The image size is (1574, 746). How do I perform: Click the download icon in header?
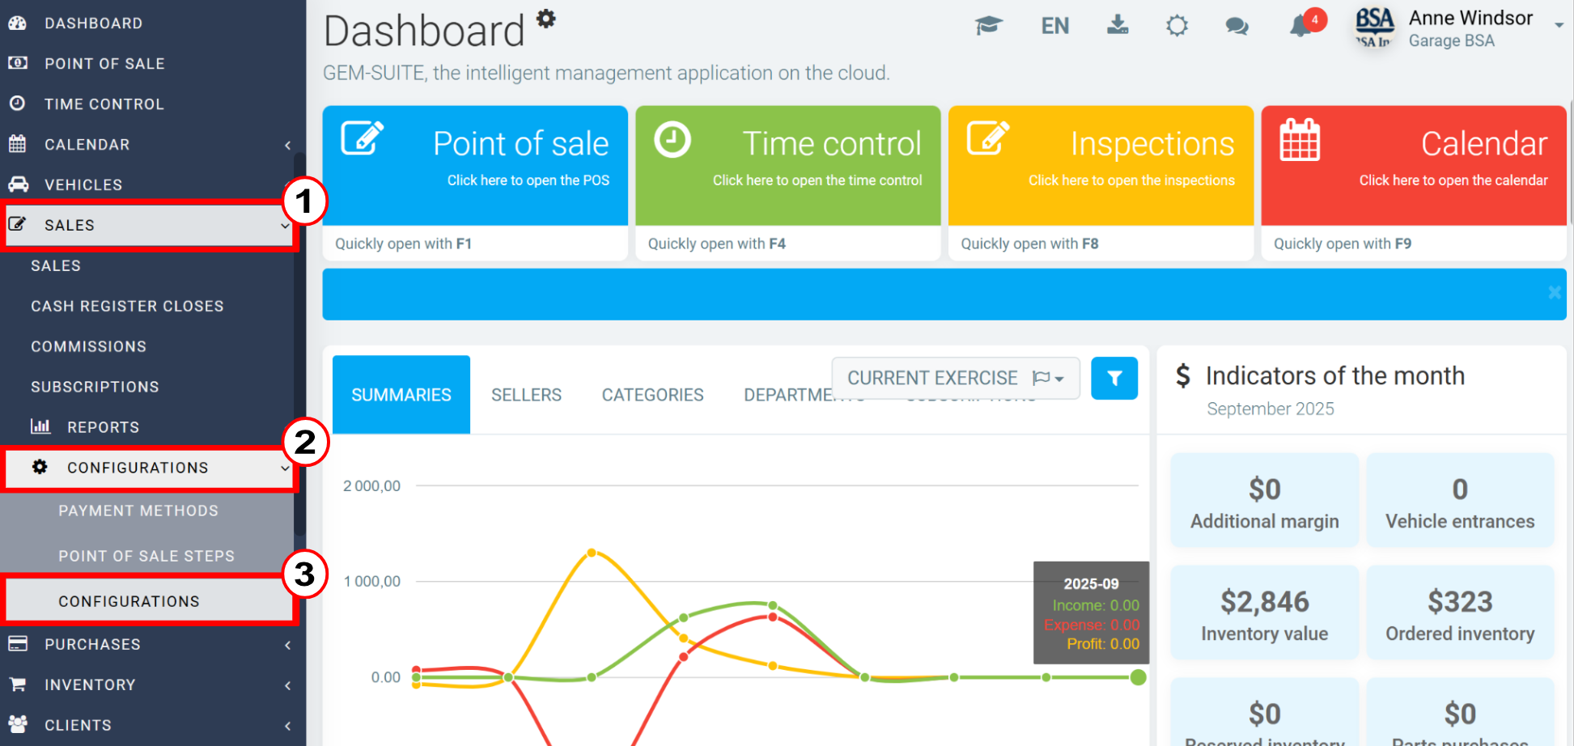point(1118,25)
